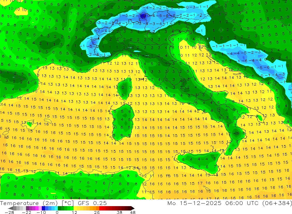Image resolution: width=292 pixels, height=214 pixels.
Task: Click the gray left arrow of color scale
Action: (11, 208)
